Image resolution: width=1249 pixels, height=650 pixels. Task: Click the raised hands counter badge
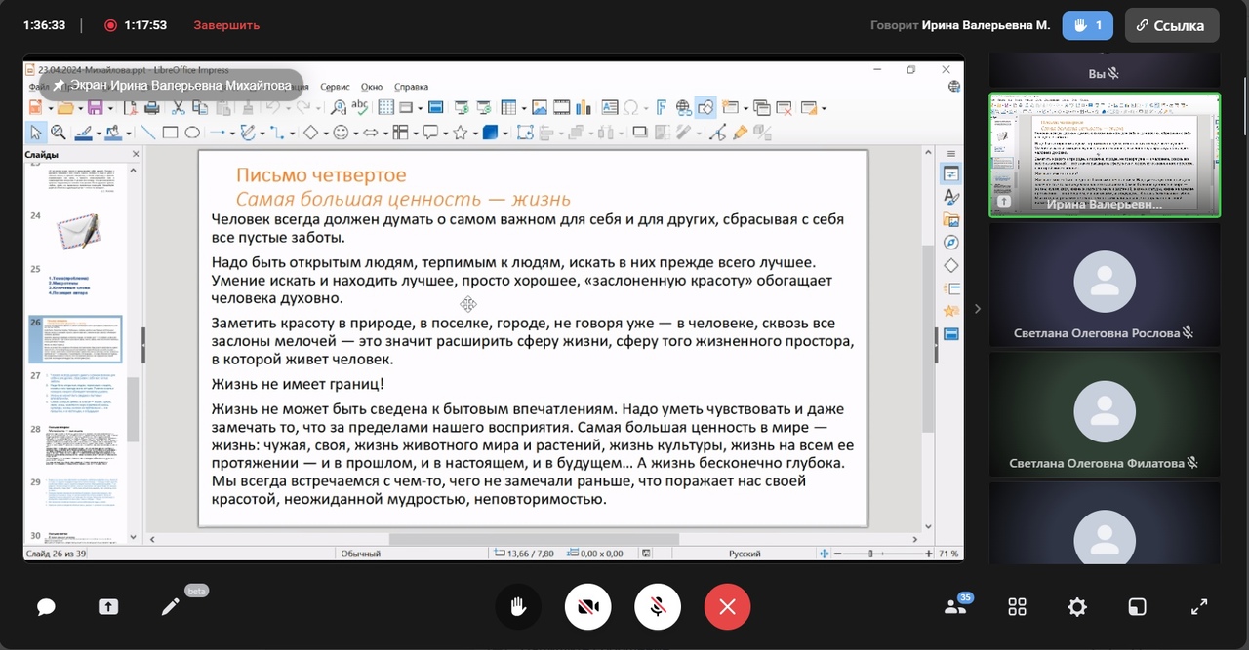[x=1087, y=25]
